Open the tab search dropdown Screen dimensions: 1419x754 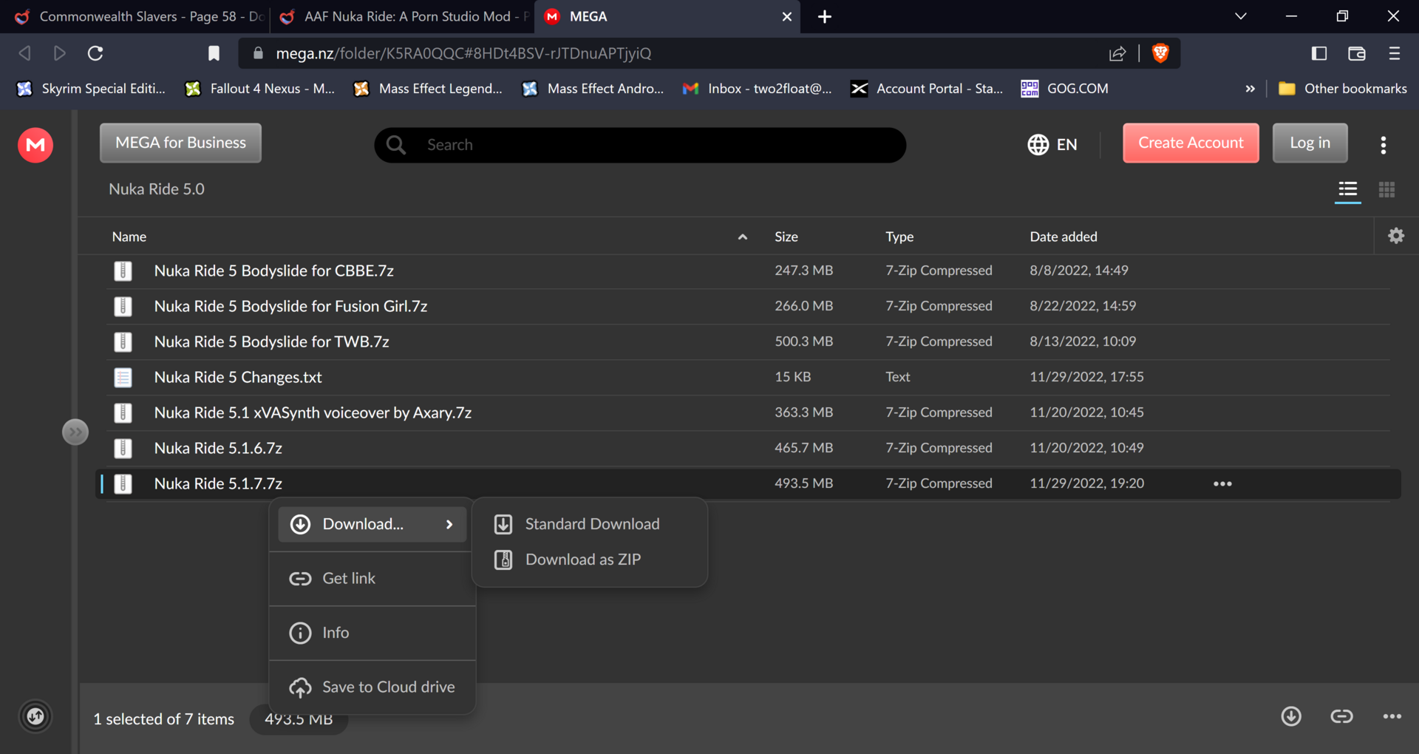coord(1241,16)
